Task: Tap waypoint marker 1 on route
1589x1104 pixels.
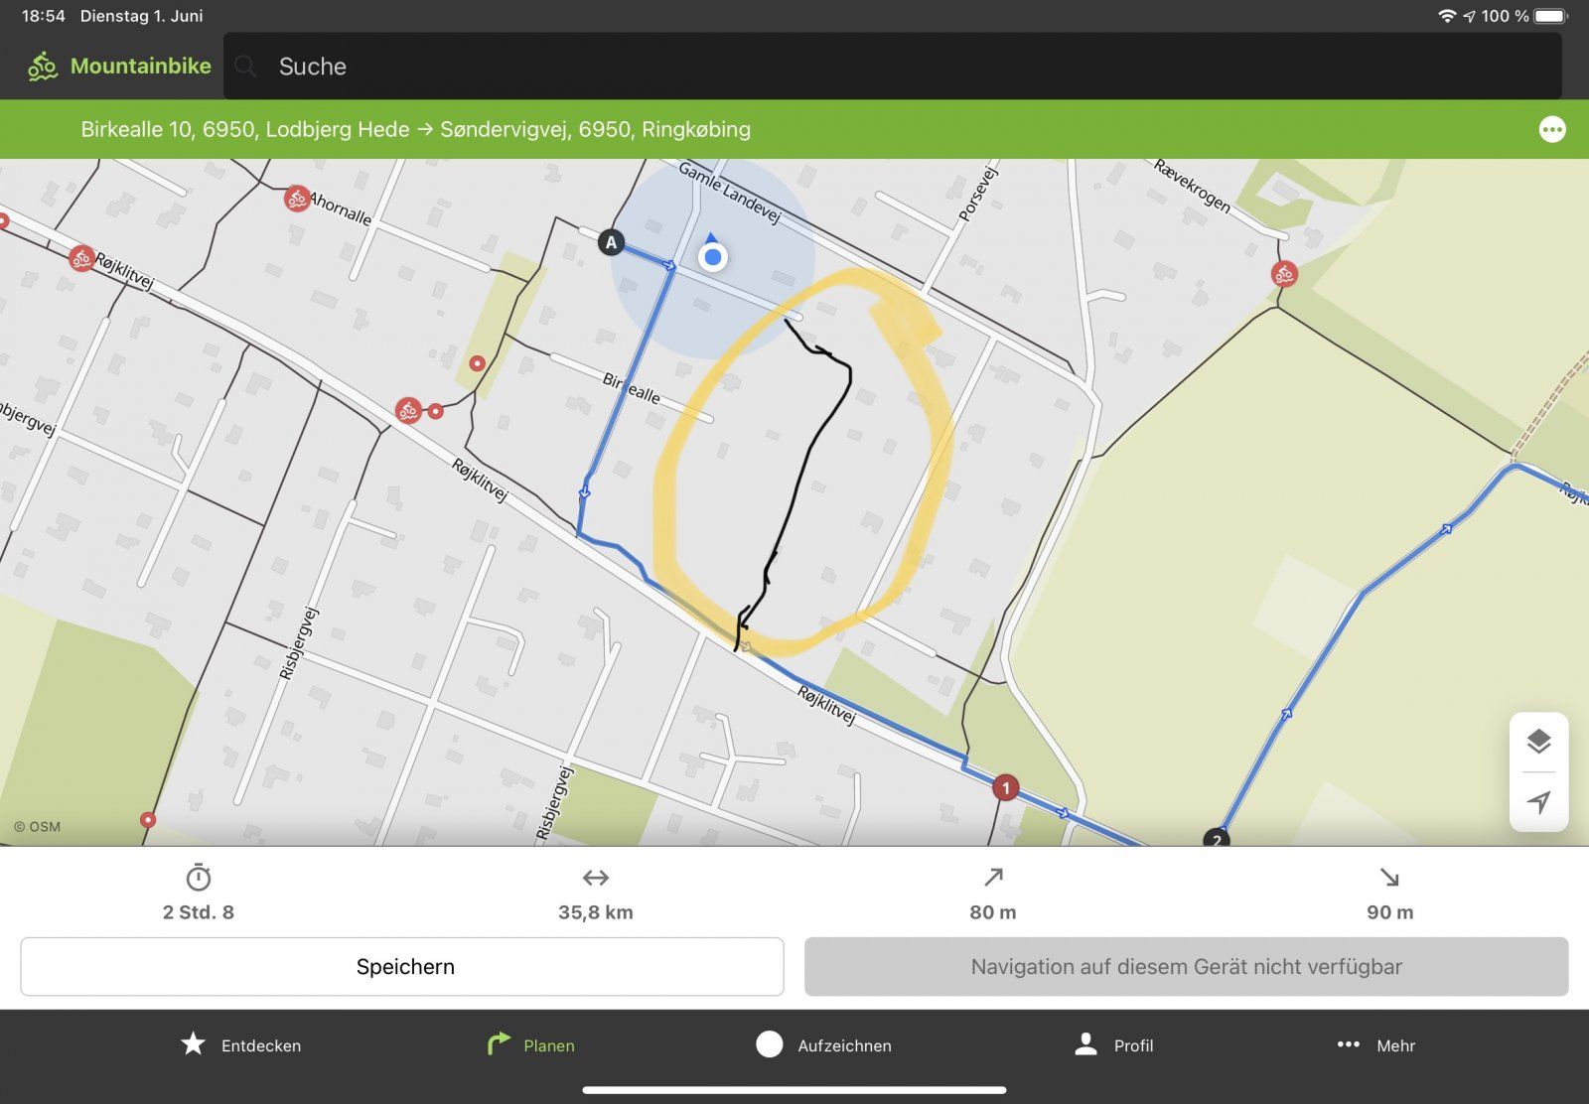Action: [x=1005, y=788]
